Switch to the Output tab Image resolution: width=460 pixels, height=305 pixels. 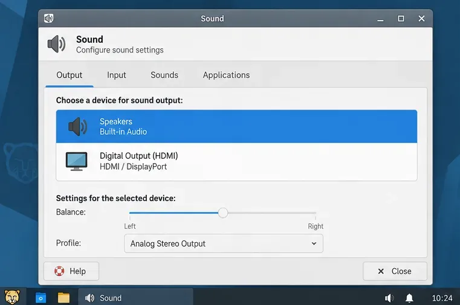[x=70, y=75]
